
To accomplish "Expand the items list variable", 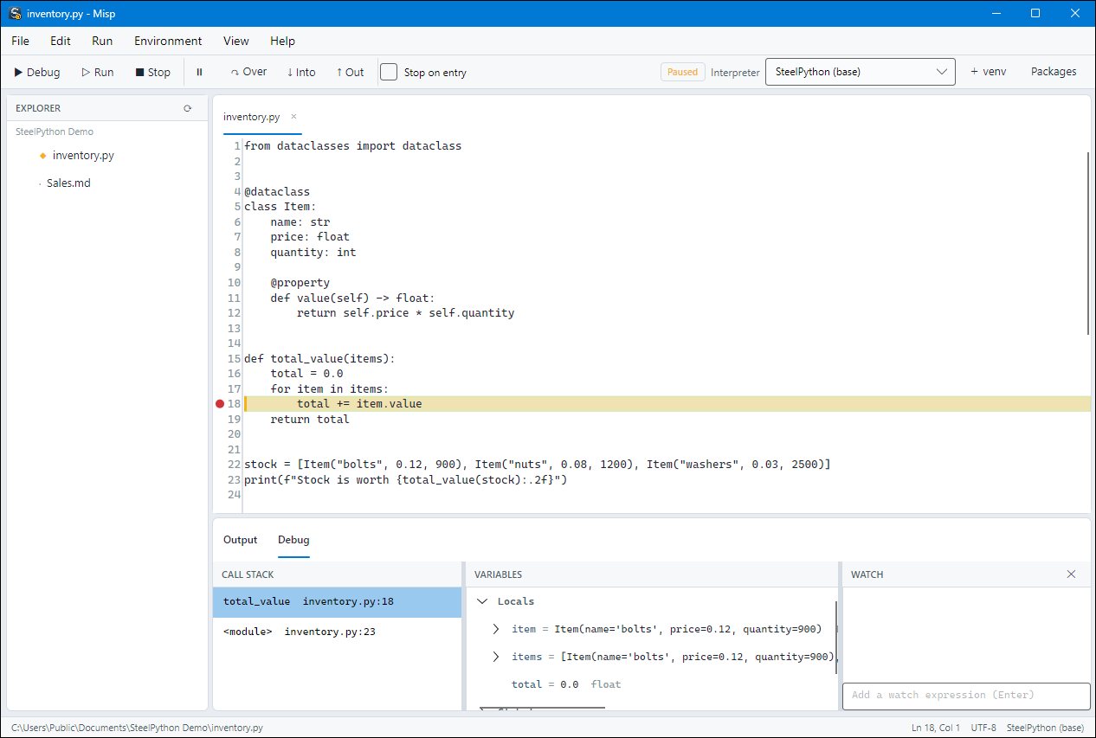I will point(496,657).
